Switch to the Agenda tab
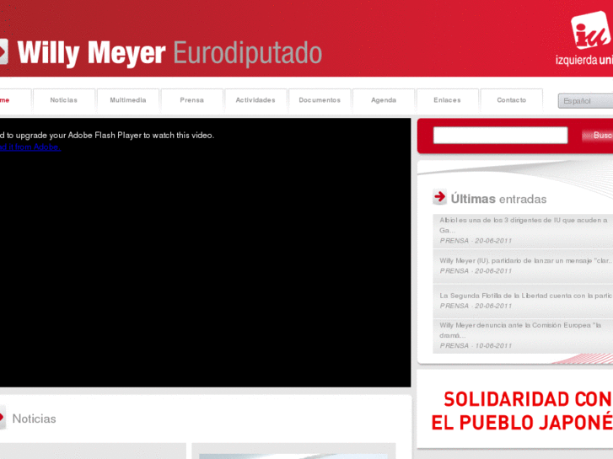The image size is (613, 459). point(384,100)
